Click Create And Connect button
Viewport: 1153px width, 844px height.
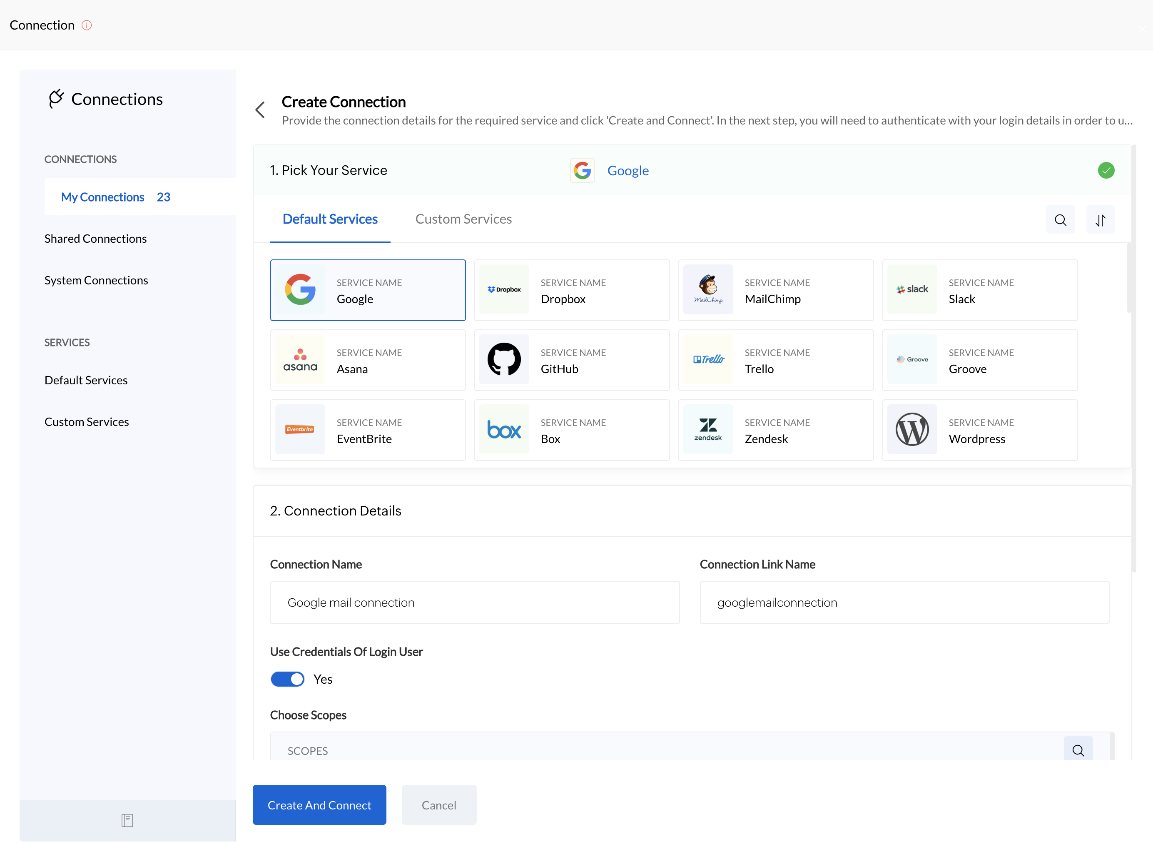pyautogui.click(x=319, y=805)
